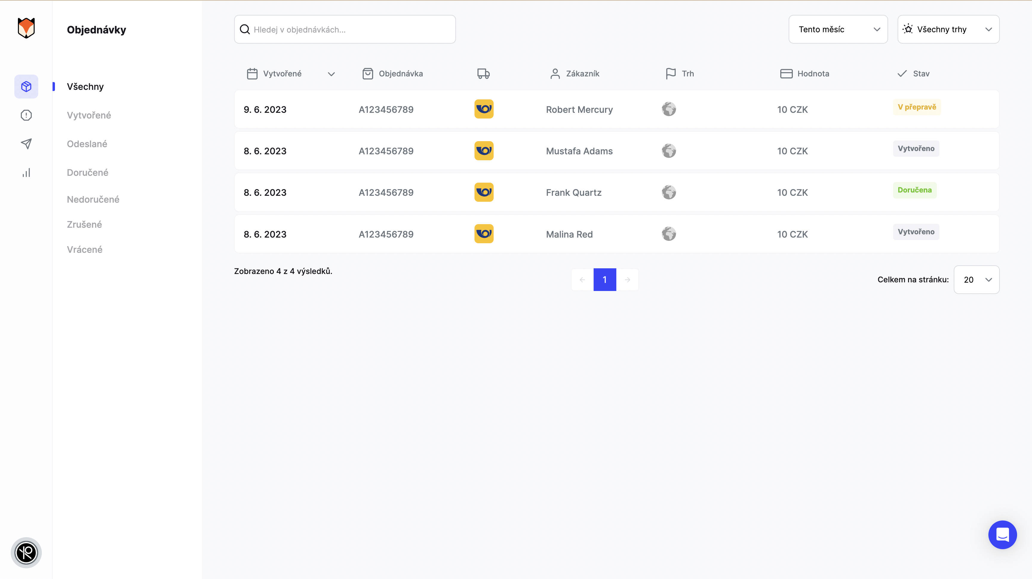Open the bar chart statistics icon
The image size is (1032, 579).
(x=26, y=173)
